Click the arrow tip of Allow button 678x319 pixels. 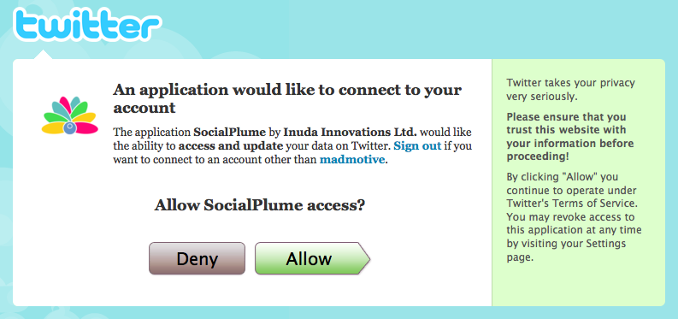pos(364,258)
